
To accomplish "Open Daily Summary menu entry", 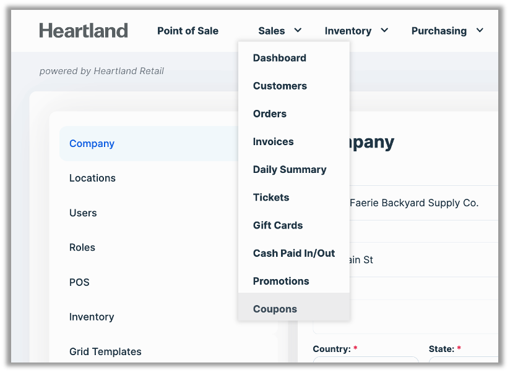I will (289, 169).
